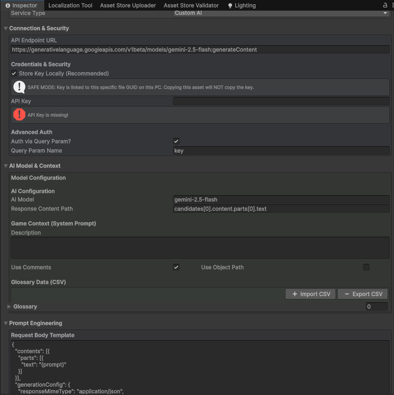The width and height of the screenshot is (394, 395).
Task: Enable Use Object Path
Action: click(x=366, y=267)
